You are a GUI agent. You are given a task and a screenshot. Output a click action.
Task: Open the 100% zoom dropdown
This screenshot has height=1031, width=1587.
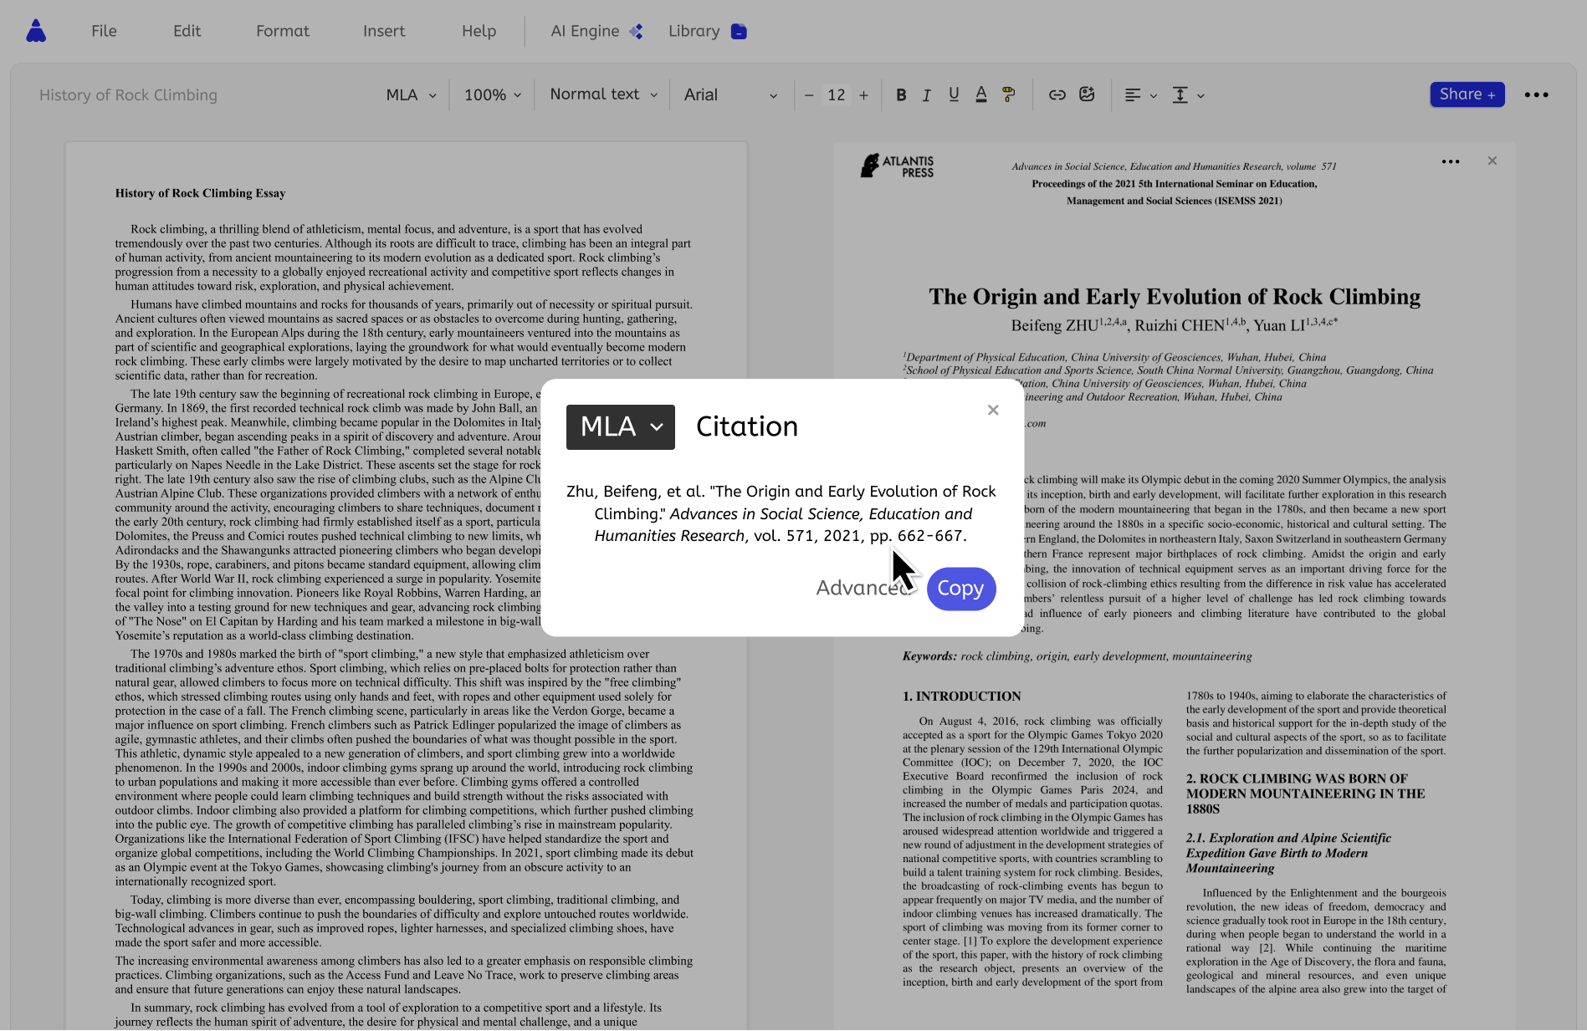click(x=493, y=94)
